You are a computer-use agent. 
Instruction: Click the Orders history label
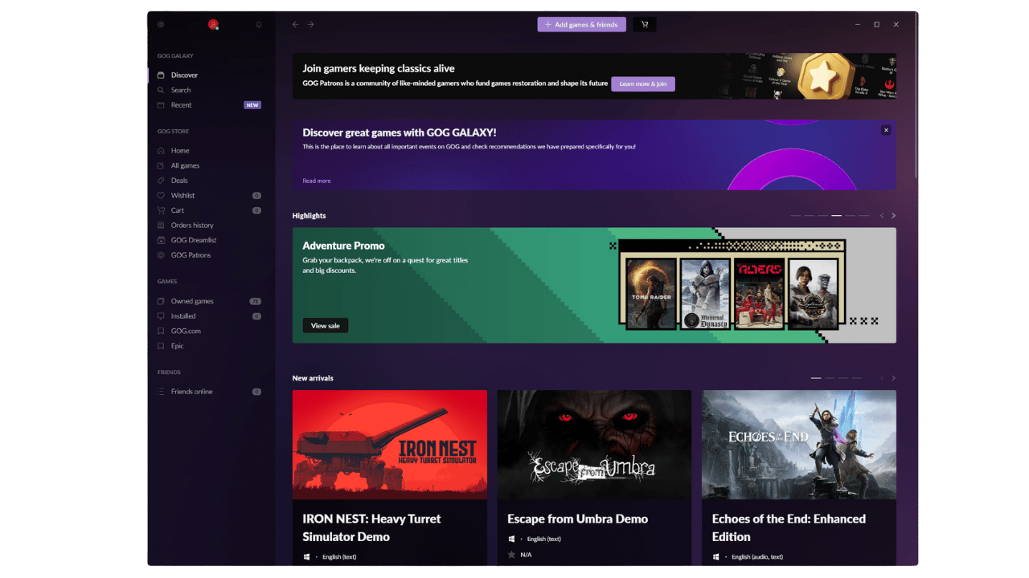(x=192, y=226)
